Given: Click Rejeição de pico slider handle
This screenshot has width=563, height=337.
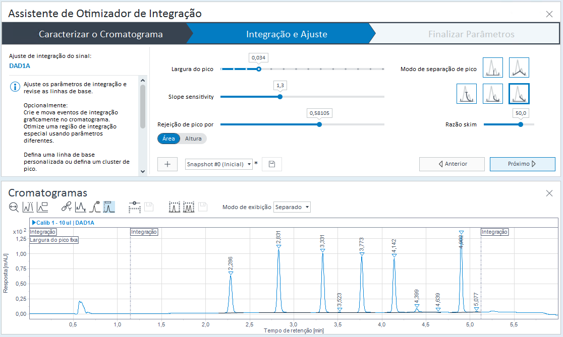Looking at the screenshot, I should tap(319, 124).
